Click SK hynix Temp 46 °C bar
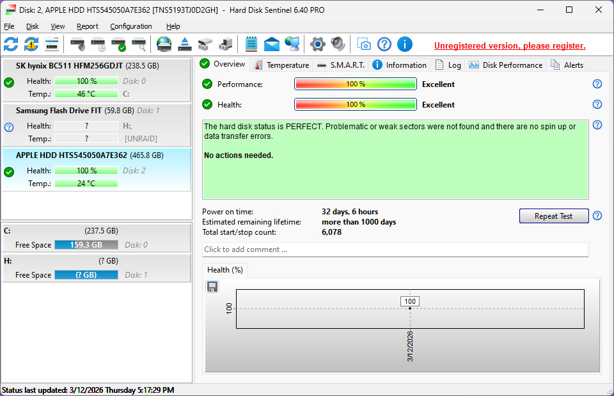 86,93
